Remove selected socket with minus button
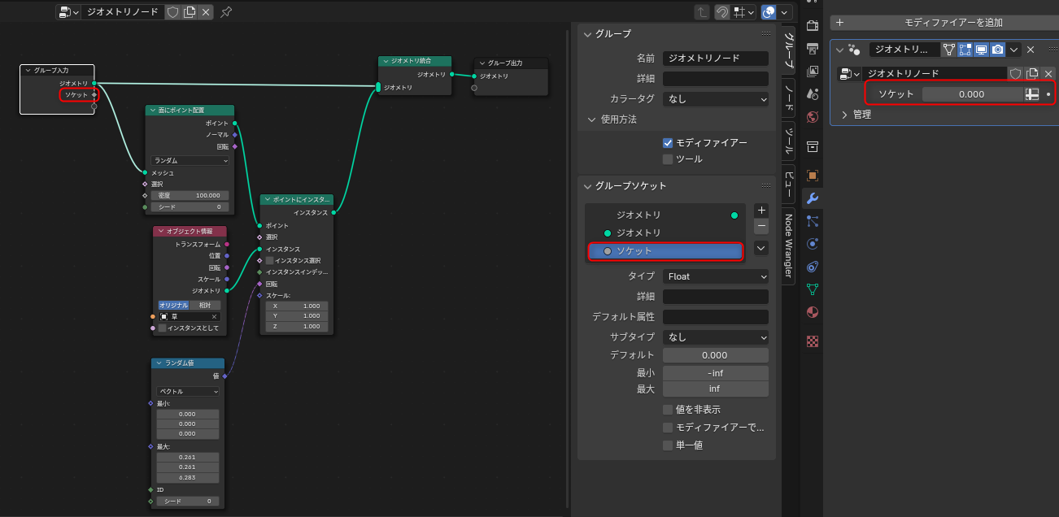The height and width of the screenshot is (517, 1059). (x=761, y=227)
